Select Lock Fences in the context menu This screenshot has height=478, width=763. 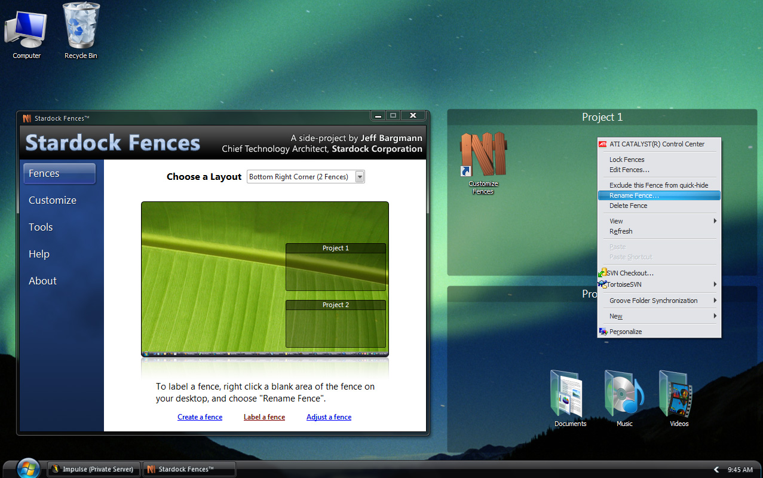click(659, 160)
